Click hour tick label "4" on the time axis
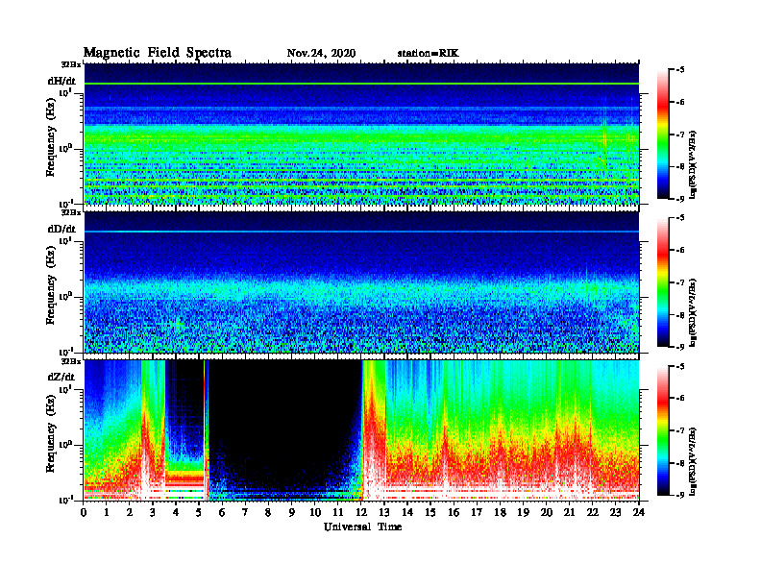This screenshot has width=761, height=588. tap(176, 512)
